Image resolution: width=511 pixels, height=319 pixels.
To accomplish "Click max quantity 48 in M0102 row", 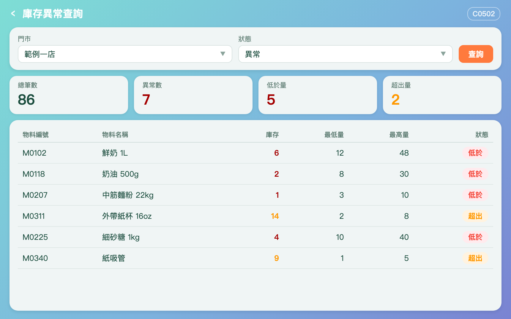I will (404, 153).
